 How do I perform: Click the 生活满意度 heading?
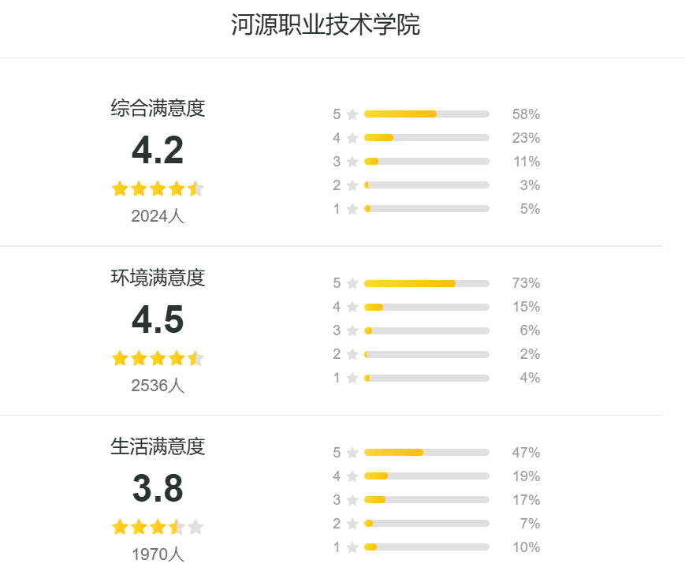click(158, 446)
